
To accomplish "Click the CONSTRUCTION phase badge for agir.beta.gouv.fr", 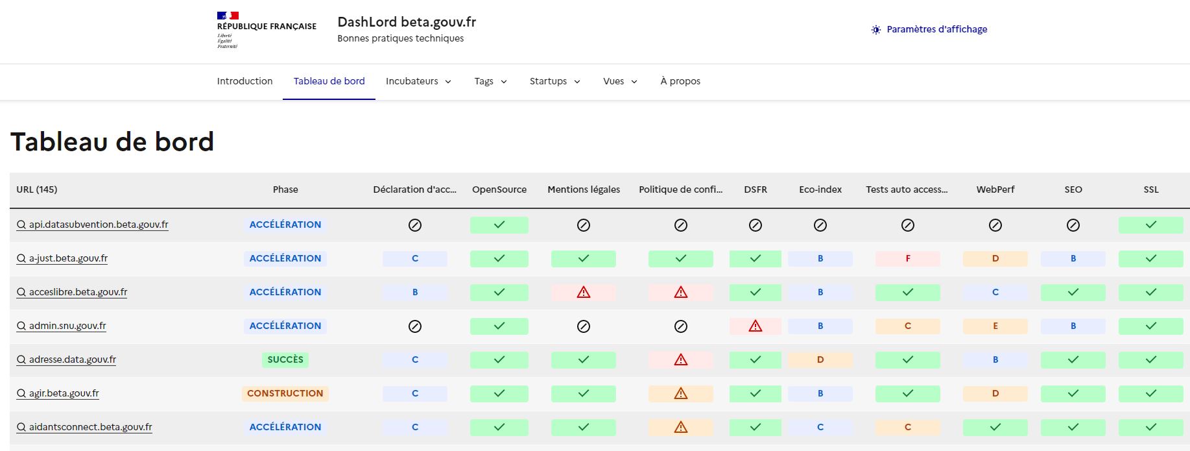I will click(285, 394).
